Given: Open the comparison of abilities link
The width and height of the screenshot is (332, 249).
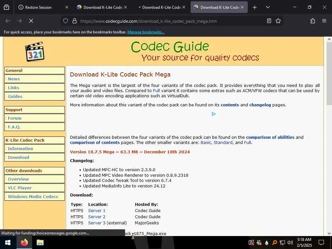Looking at the screenshot, I should coord(270,137).
